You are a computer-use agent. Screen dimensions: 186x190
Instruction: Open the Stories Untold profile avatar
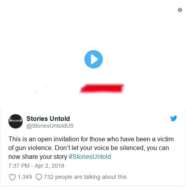tap(16, 121)
